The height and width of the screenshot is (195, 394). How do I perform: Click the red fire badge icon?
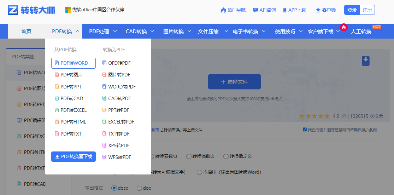click(343, 27)
